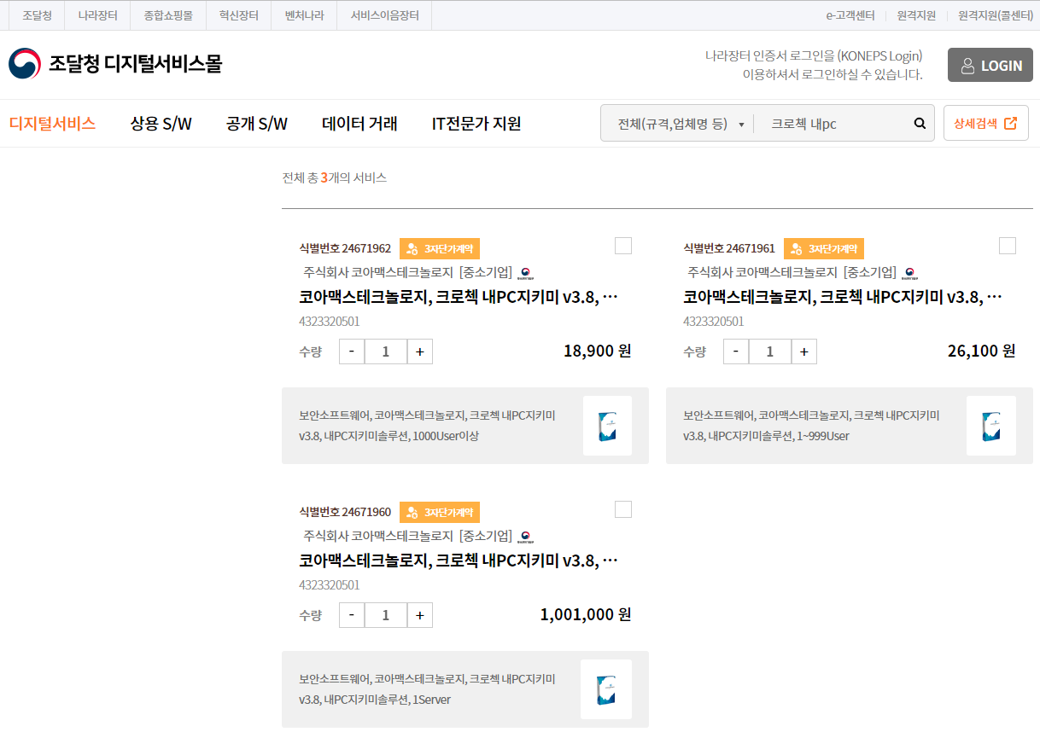Screen dimensions: 1040x732
Task: Click the 전체 총 3개의 서비스 count text
Action: click(x=335, y=178)
